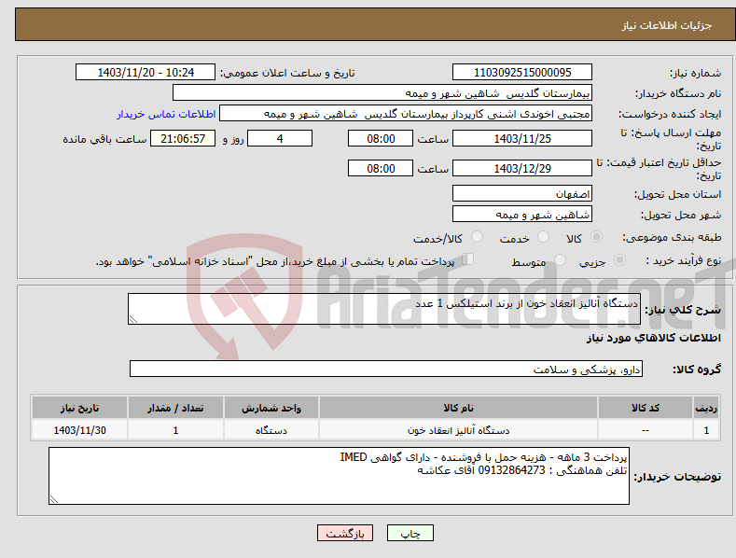Image resolution: width=736 pixels, height=558 pixels.
Task: Click the buyer notes textarea
Action: click(x=339, y=476)
